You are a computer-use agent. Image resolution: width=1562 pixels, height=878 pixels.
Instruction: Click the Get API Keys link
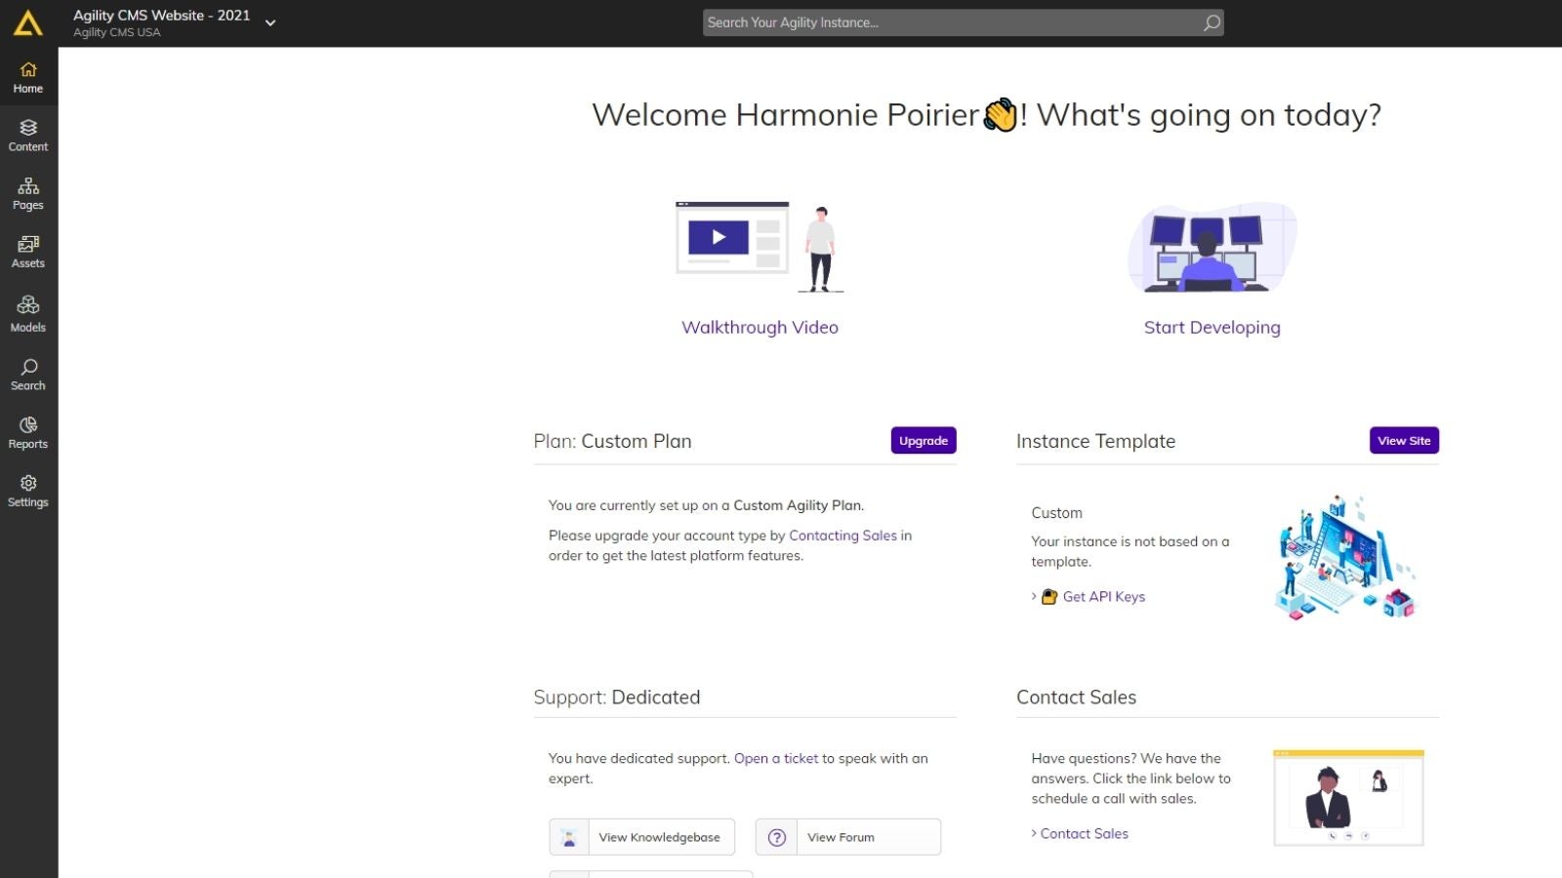[1104, 597]
